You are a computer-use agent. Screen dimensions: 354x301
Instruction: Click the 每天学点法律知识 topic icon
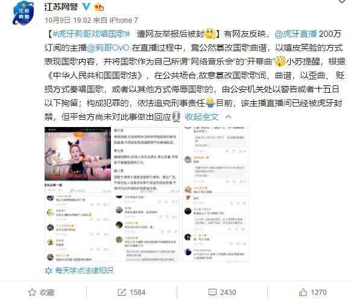[x=48, y=270]
